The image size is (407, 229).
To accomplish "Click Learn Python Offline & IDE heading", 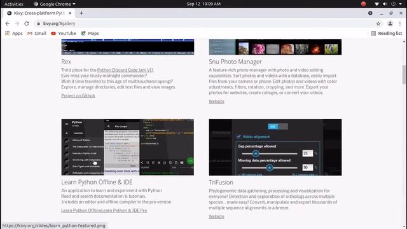I will coord(97,182).
